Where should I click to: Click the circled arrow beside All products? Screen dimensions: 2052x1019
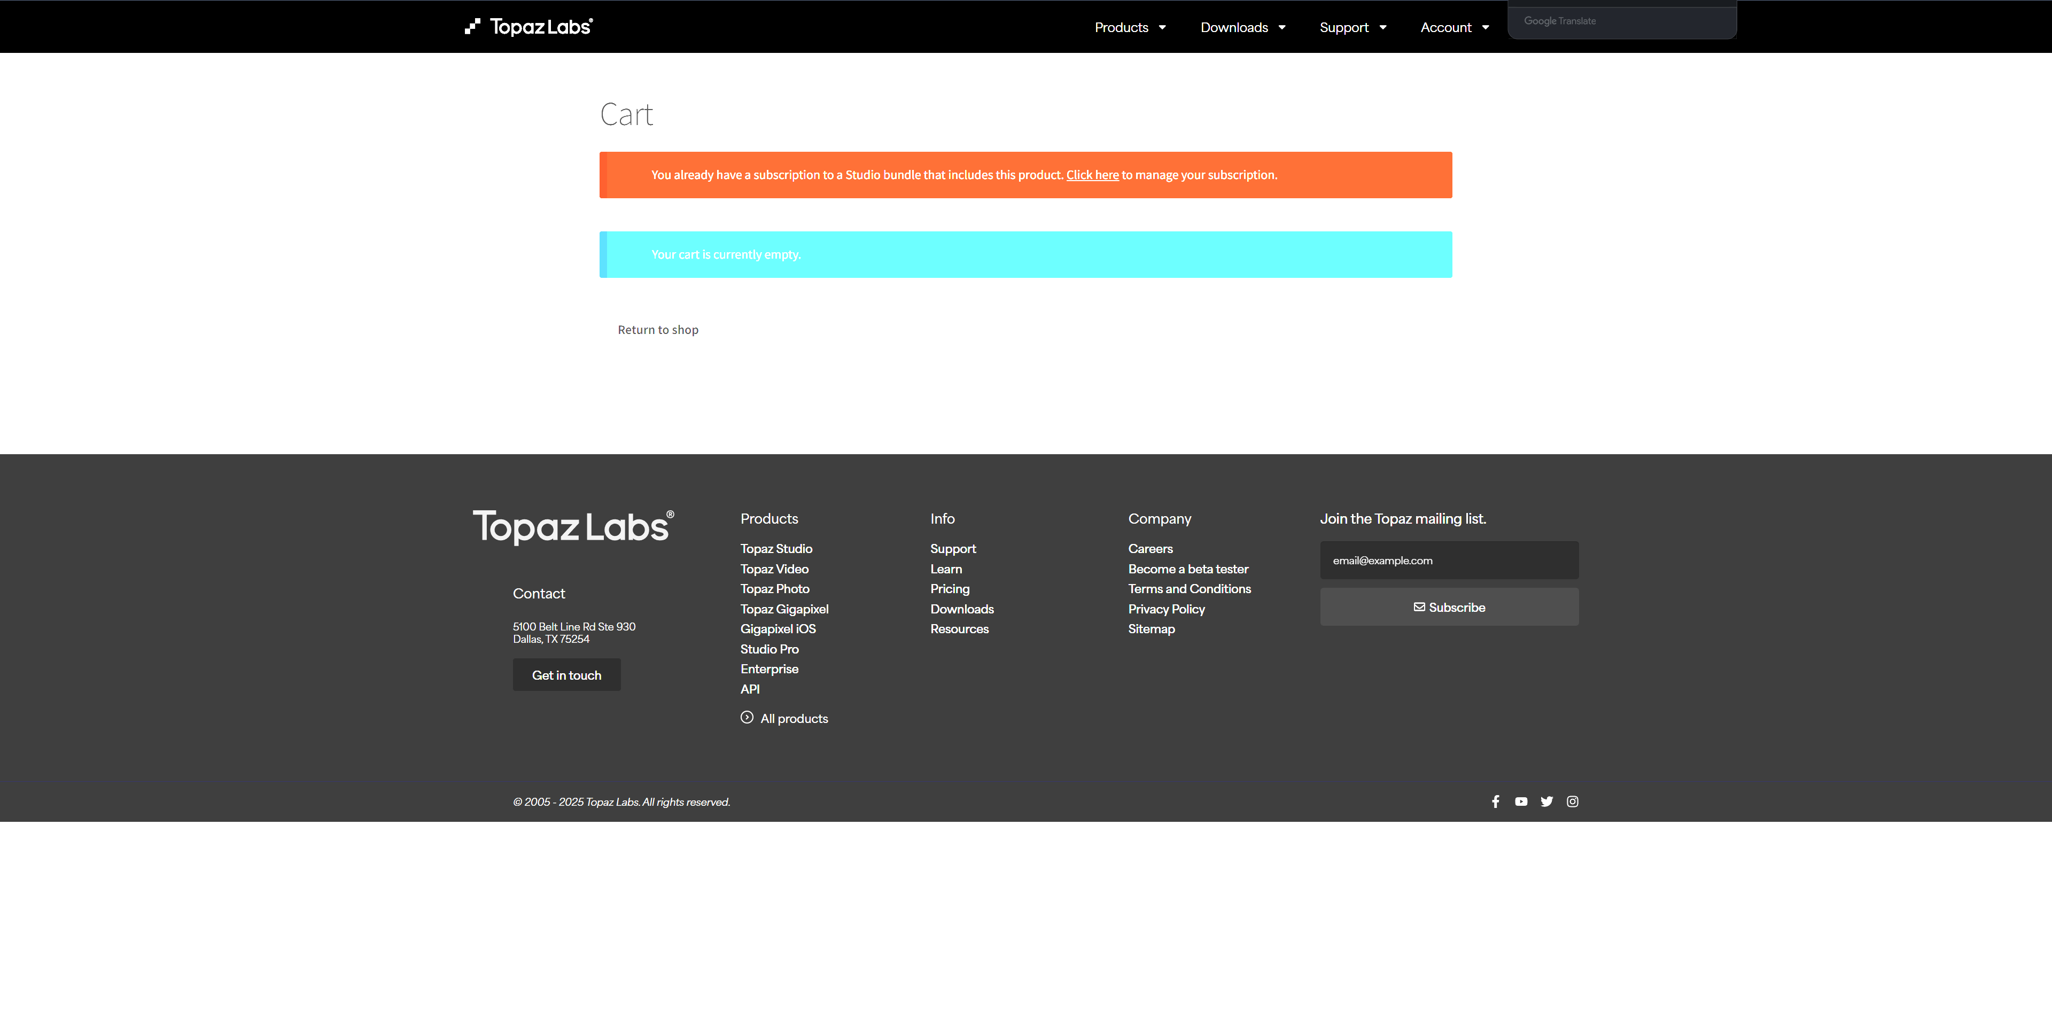747,717
